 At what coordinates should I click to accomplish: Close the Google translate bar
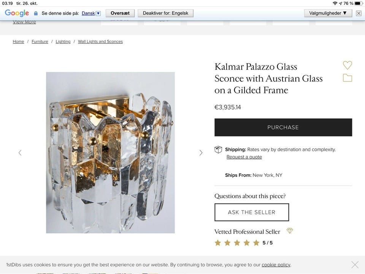[359, 13]
